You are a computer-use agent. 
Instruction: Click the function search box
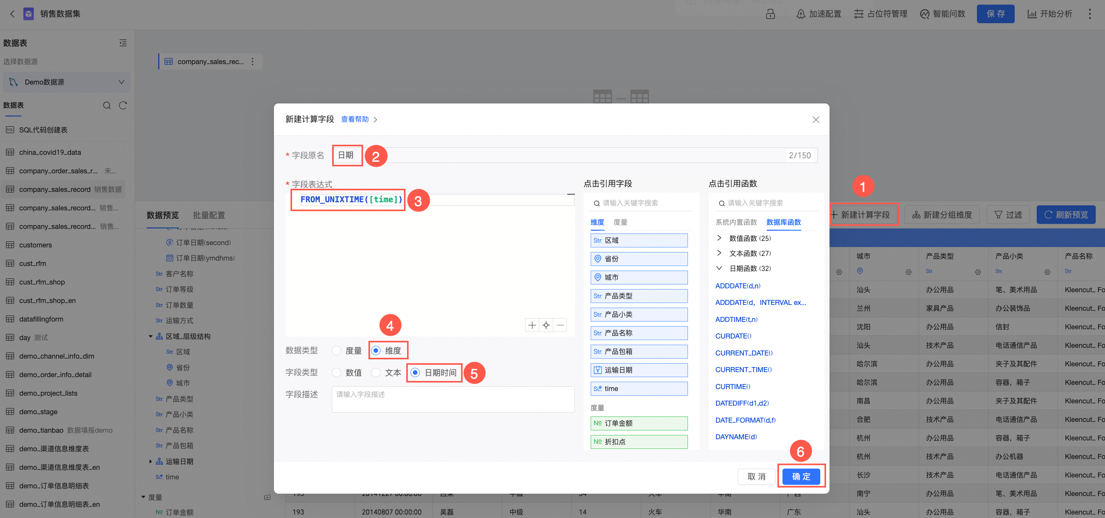[766, 203]
